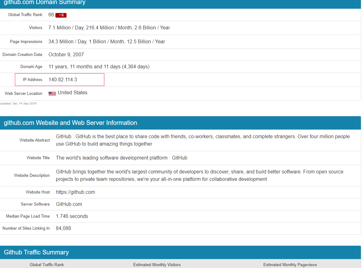
Task: Select the Website Abstract paragraph text
Action: pyautogui.click(x=203, y=140)
